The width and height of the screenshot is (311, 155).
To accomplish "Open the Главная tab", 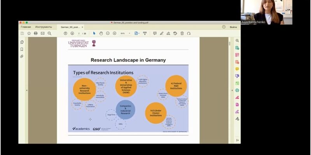I will point(26,27).
